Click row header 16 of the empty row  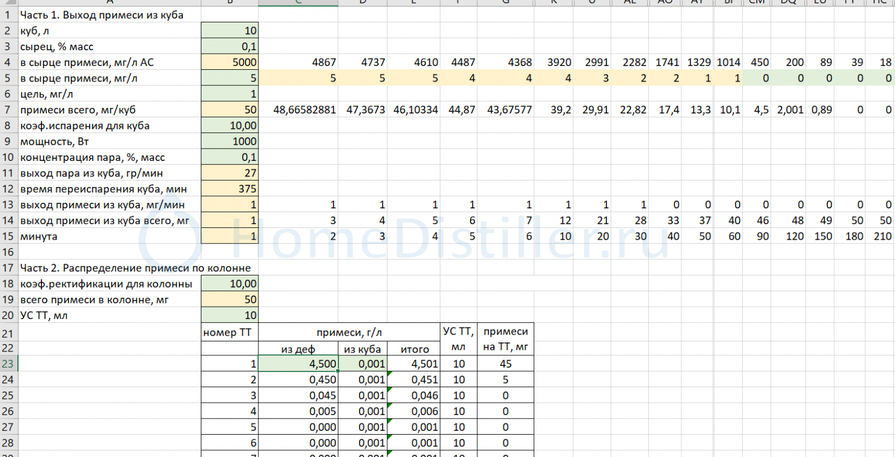click(x=8, y=252)
